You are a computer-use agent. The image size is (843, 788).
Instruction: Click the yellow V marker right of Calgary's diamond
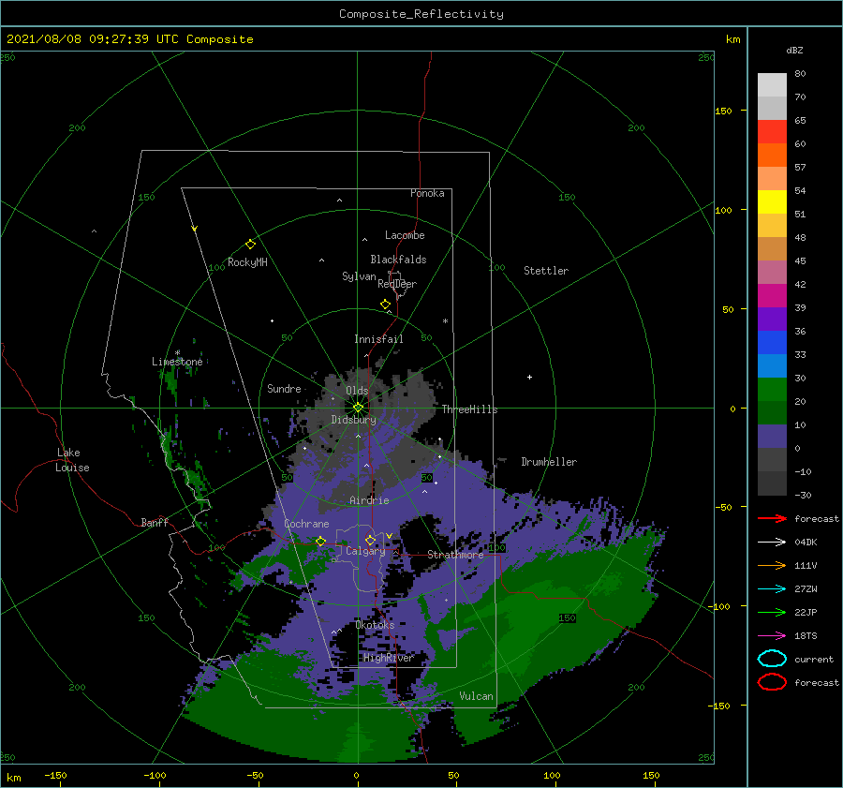pos(389,536)
